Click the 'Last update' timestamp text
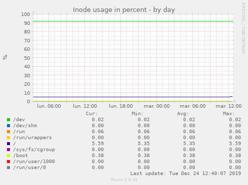The width and height of the screenshot is (248, 185). pos(186,174)
